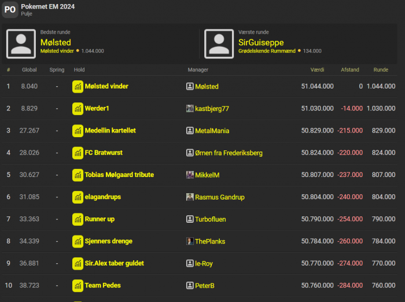Click MikkelM's avatar picture
Image resolution: width=405 pixels, height=302 pixels.
[190, 175]
